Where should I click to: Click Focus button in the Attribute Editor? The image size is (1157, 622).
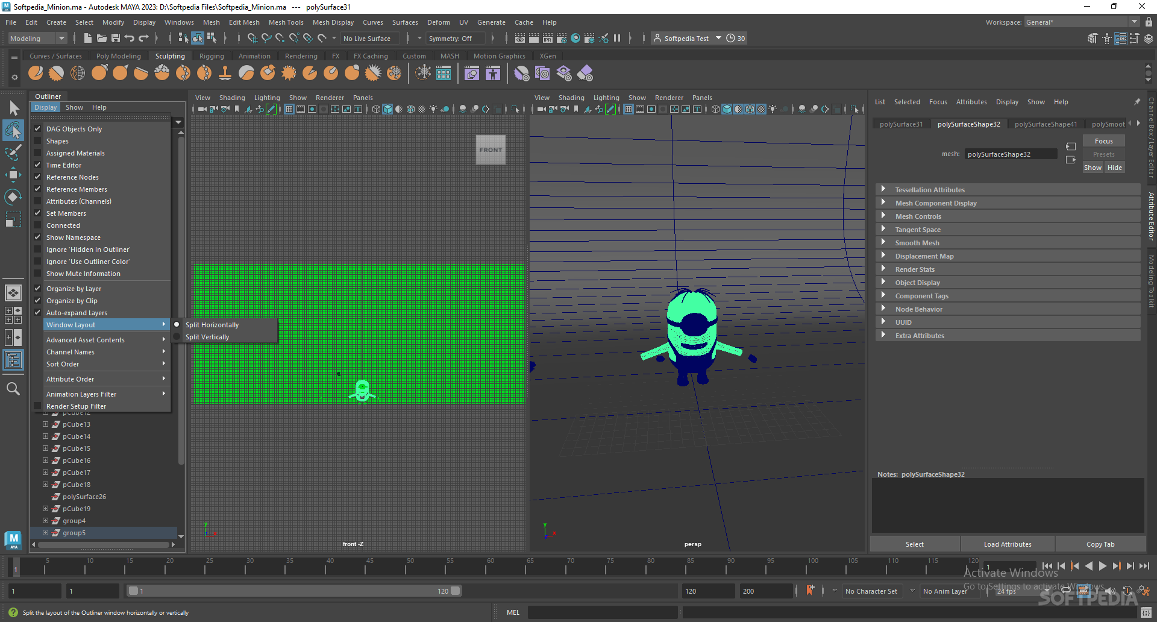point(1103,141)
